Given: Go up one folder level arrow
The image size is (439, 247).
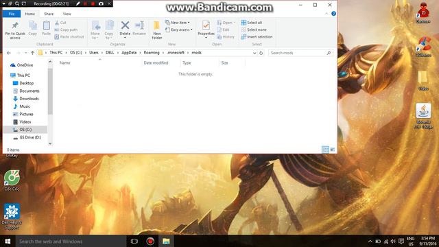Looking at the screenshot, I should pyautogui.click(x=32, y=53).
